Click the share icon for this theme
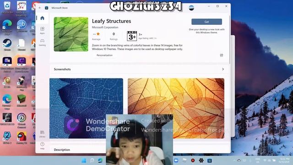293x165 pixels. coord(222,55)
